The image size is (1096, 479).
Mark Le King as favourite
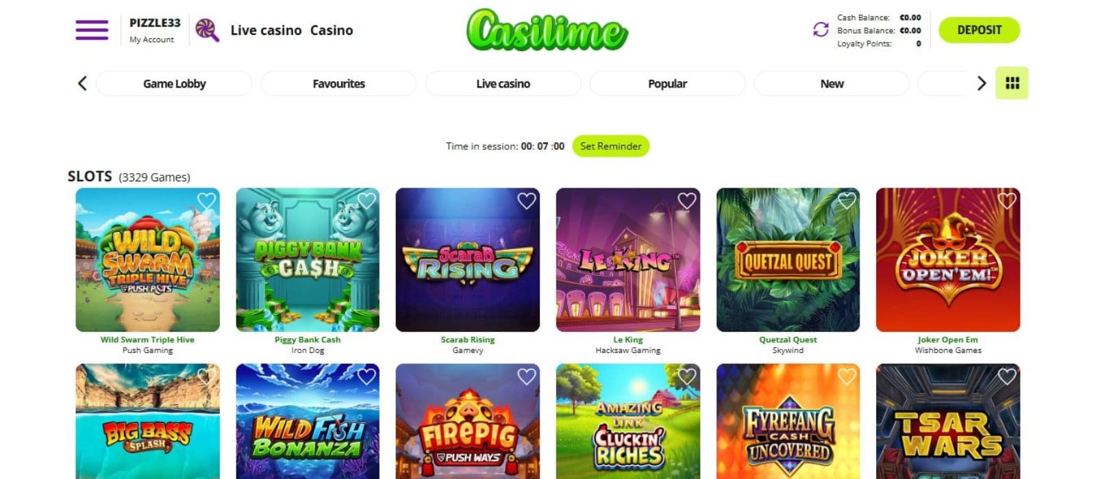coord(686,200)
